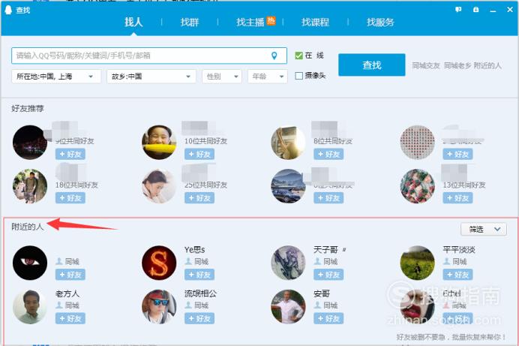This screenshot has height=346, width=519.
Task: Expand the 所在地:中国,上海 dropdown
Action: click(56, 77)
